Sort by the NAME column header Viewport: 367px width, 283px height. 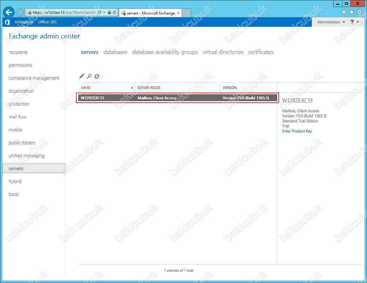(x=107, y=88)
